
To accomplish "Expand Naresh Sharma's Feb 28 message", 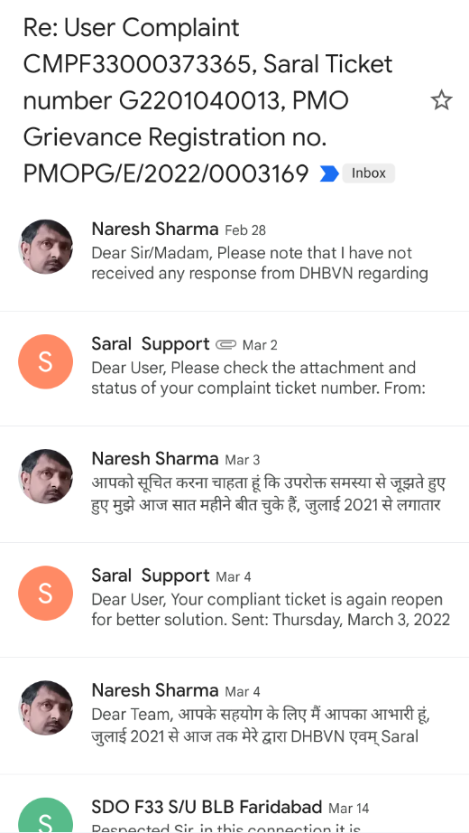I will pyautogui.click(x=234, y=254).
